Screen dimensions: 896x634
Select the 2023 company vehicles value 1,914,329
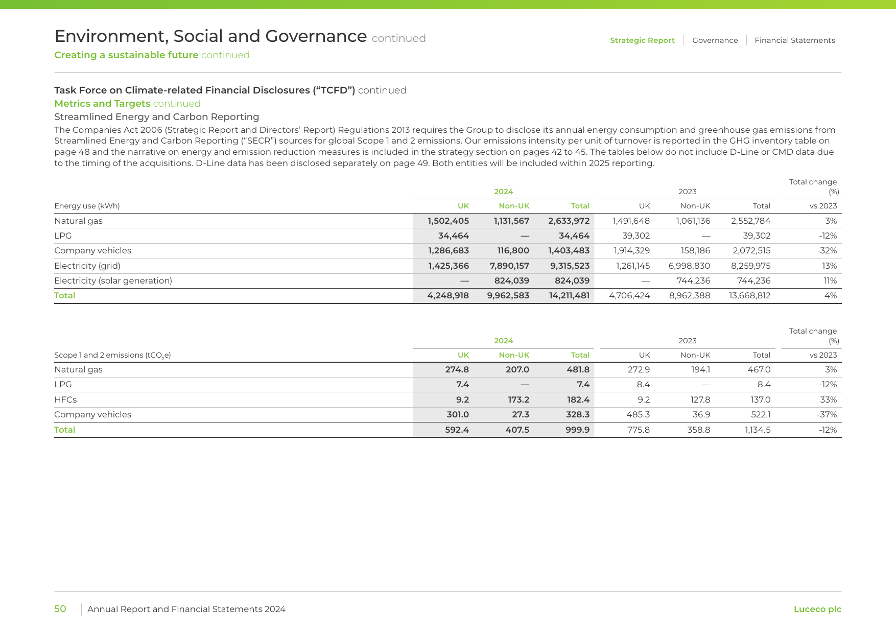pos(631,250)
